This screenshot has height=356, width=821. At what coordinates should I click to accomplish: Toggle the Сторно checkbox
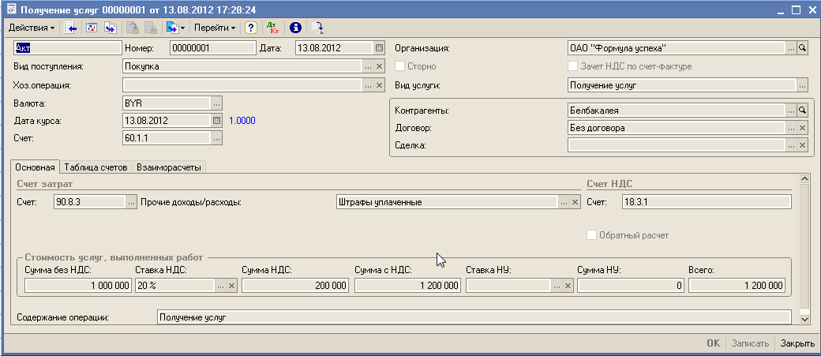[399, 66]
